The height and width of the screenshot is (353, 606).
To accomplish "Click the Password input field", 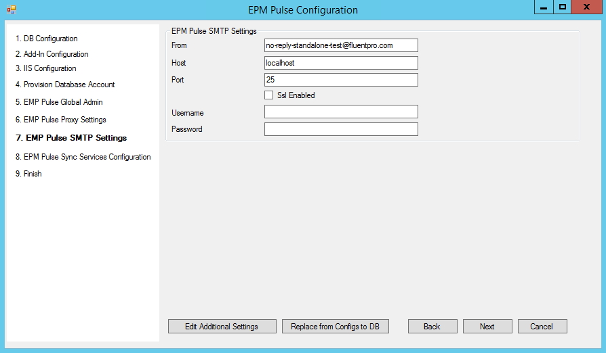I will 341,129.
